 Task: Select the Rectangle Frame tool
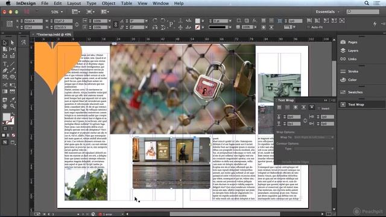tap(5, 77)
